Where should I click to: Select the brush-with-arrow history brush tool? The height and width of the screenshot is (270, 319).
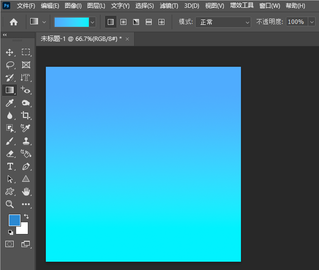10,77
